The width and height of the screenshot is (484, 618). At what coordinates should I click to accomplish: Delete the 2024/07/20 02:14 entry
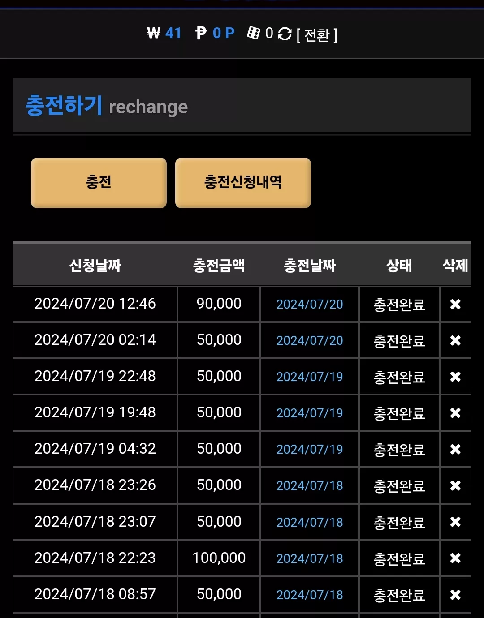(455, 340)
